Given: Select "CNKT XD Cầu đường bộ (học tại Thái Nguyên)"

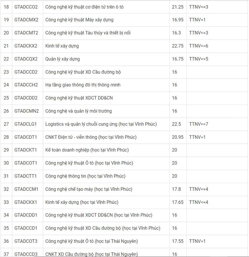Looking at the screenshot, I should pos(91,254).
